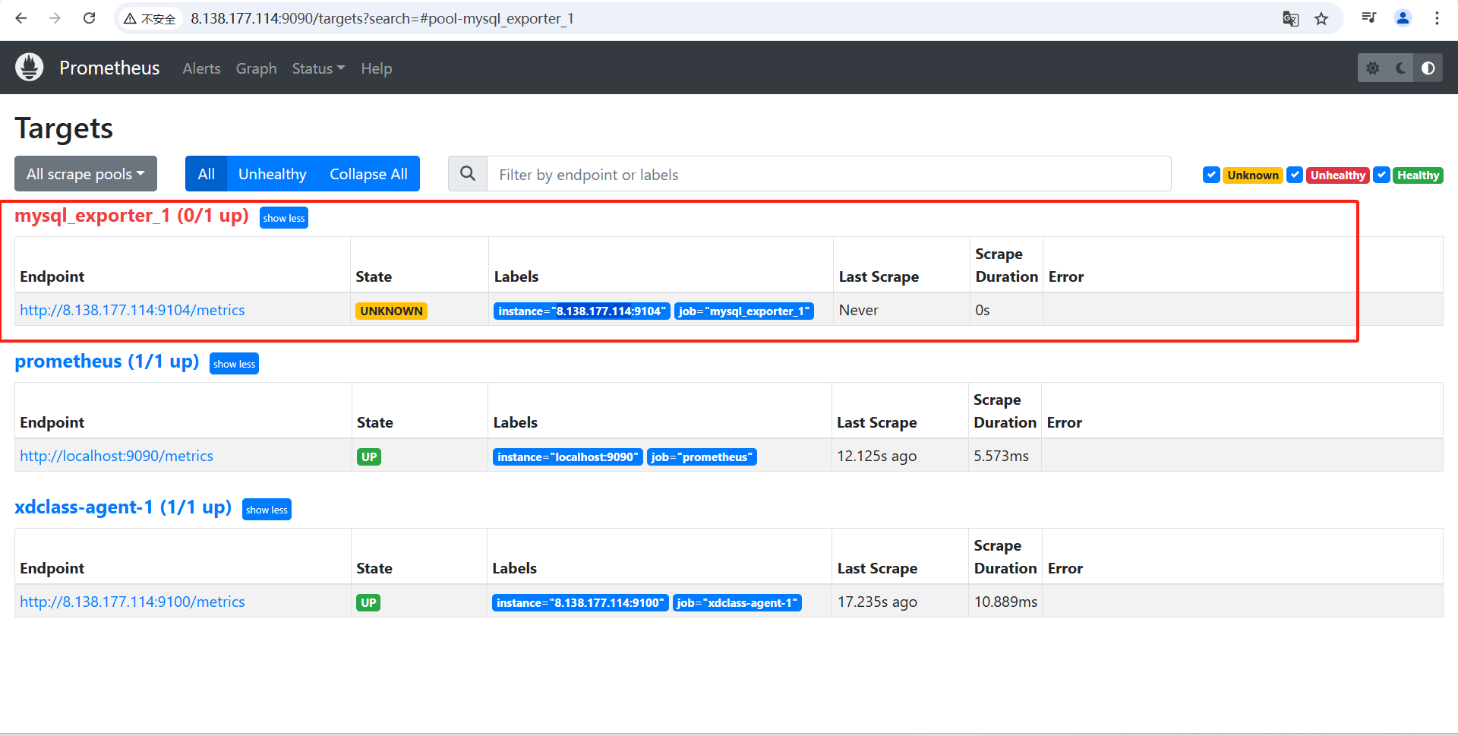Open the 8.138.177.114:9100 metrics endpoint
This screenshot has width=1458, height=736.
132,602
